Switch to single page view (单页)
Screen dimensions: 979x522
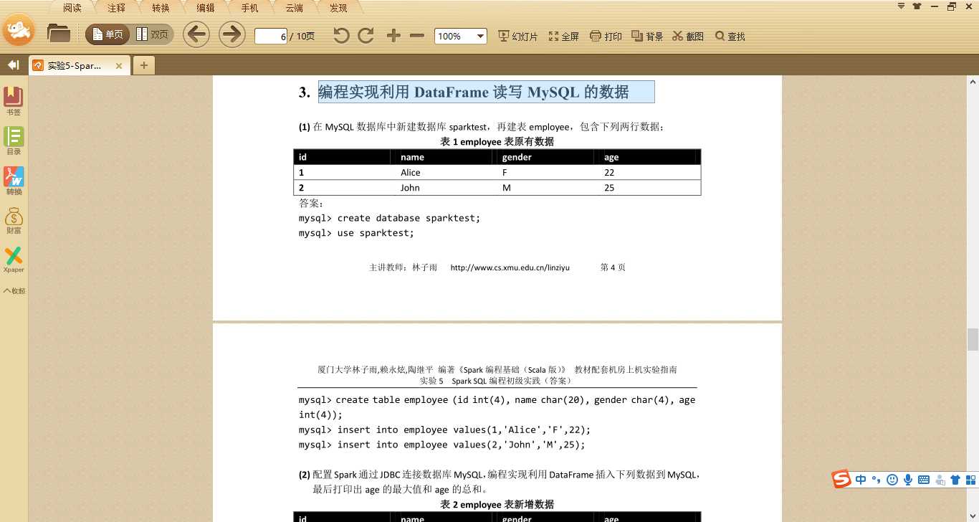pos(108,34)
